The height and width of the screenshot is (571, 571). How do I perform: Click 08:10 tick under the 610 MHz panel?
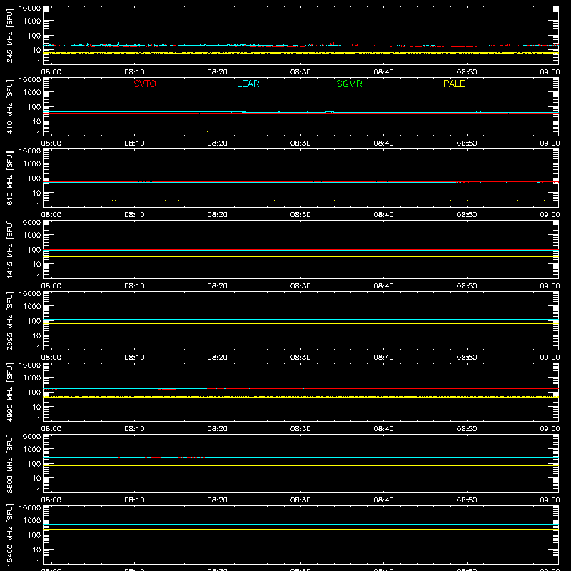134,215
